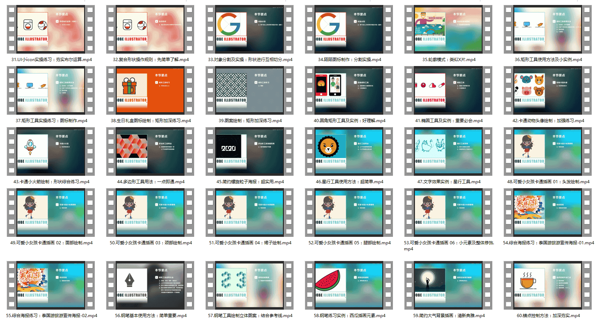The width and height of the screenshot is (602, 321).
Task: Select thumbnail 51.可爱小女孩卡通插画 04 裙子绘制
Action: tap(250, 213)
